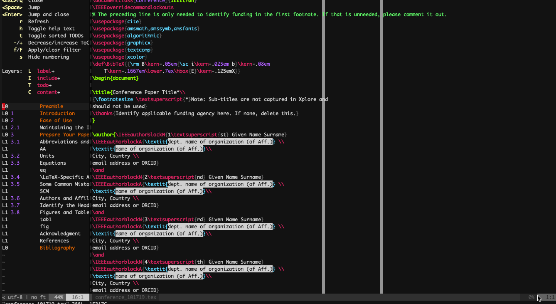Screen dimensions: 556x304
Task: Click the C layer marker beside content+
Action: 30,92
